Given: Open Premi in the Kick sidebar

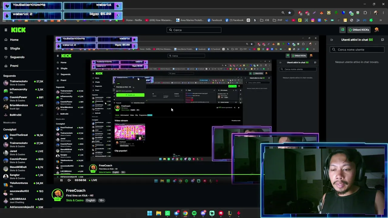Looking at the screenshot, I should click(12, 66).
